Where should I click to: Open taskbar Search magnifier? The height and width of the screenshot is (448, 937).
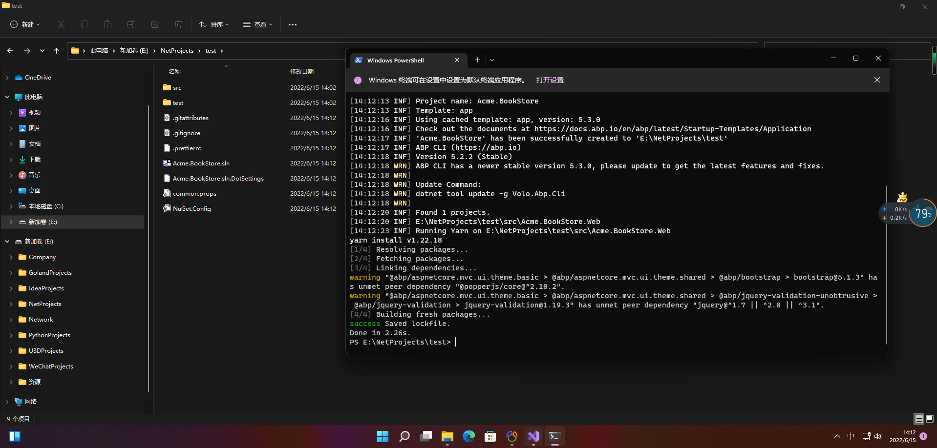tap(404, 436)
